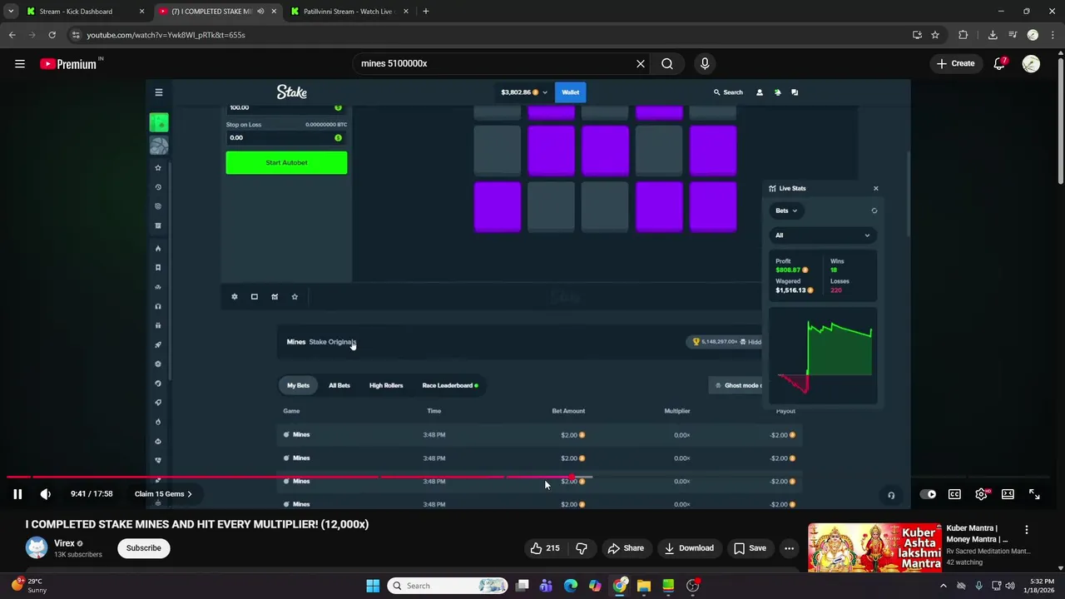Open live stats chart icon below game

tap(275, 297)
